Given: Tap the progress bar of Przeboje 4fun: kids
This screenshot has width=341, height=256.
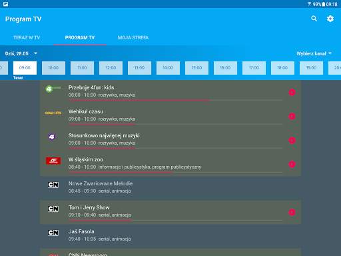Looking at the screenshot, I should tap(175, 100).
